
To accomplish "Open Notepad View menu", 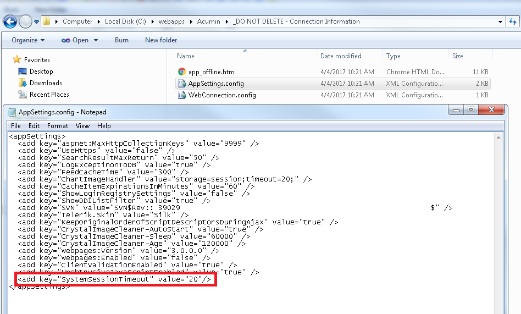I will pyautogui.click(x=82, y=126).
